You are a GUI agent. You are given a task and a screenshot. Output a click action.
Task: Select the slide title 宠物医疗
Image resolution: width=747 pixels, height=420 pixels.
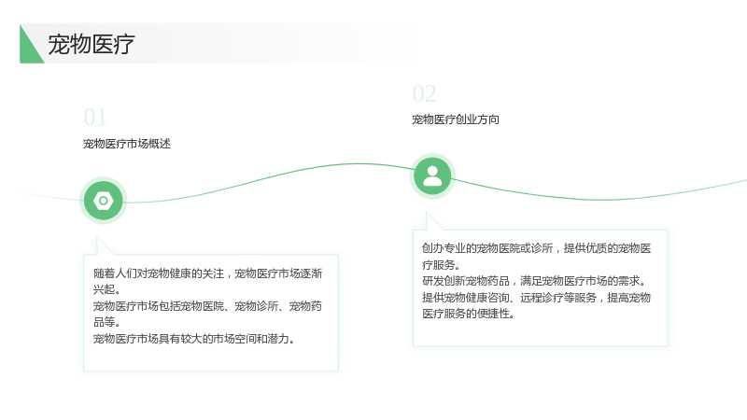[91, 44]
